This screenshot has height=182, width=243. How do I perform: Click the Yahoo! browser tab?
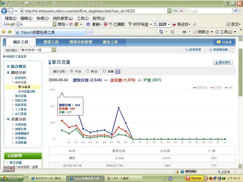[x=50, y=32]
